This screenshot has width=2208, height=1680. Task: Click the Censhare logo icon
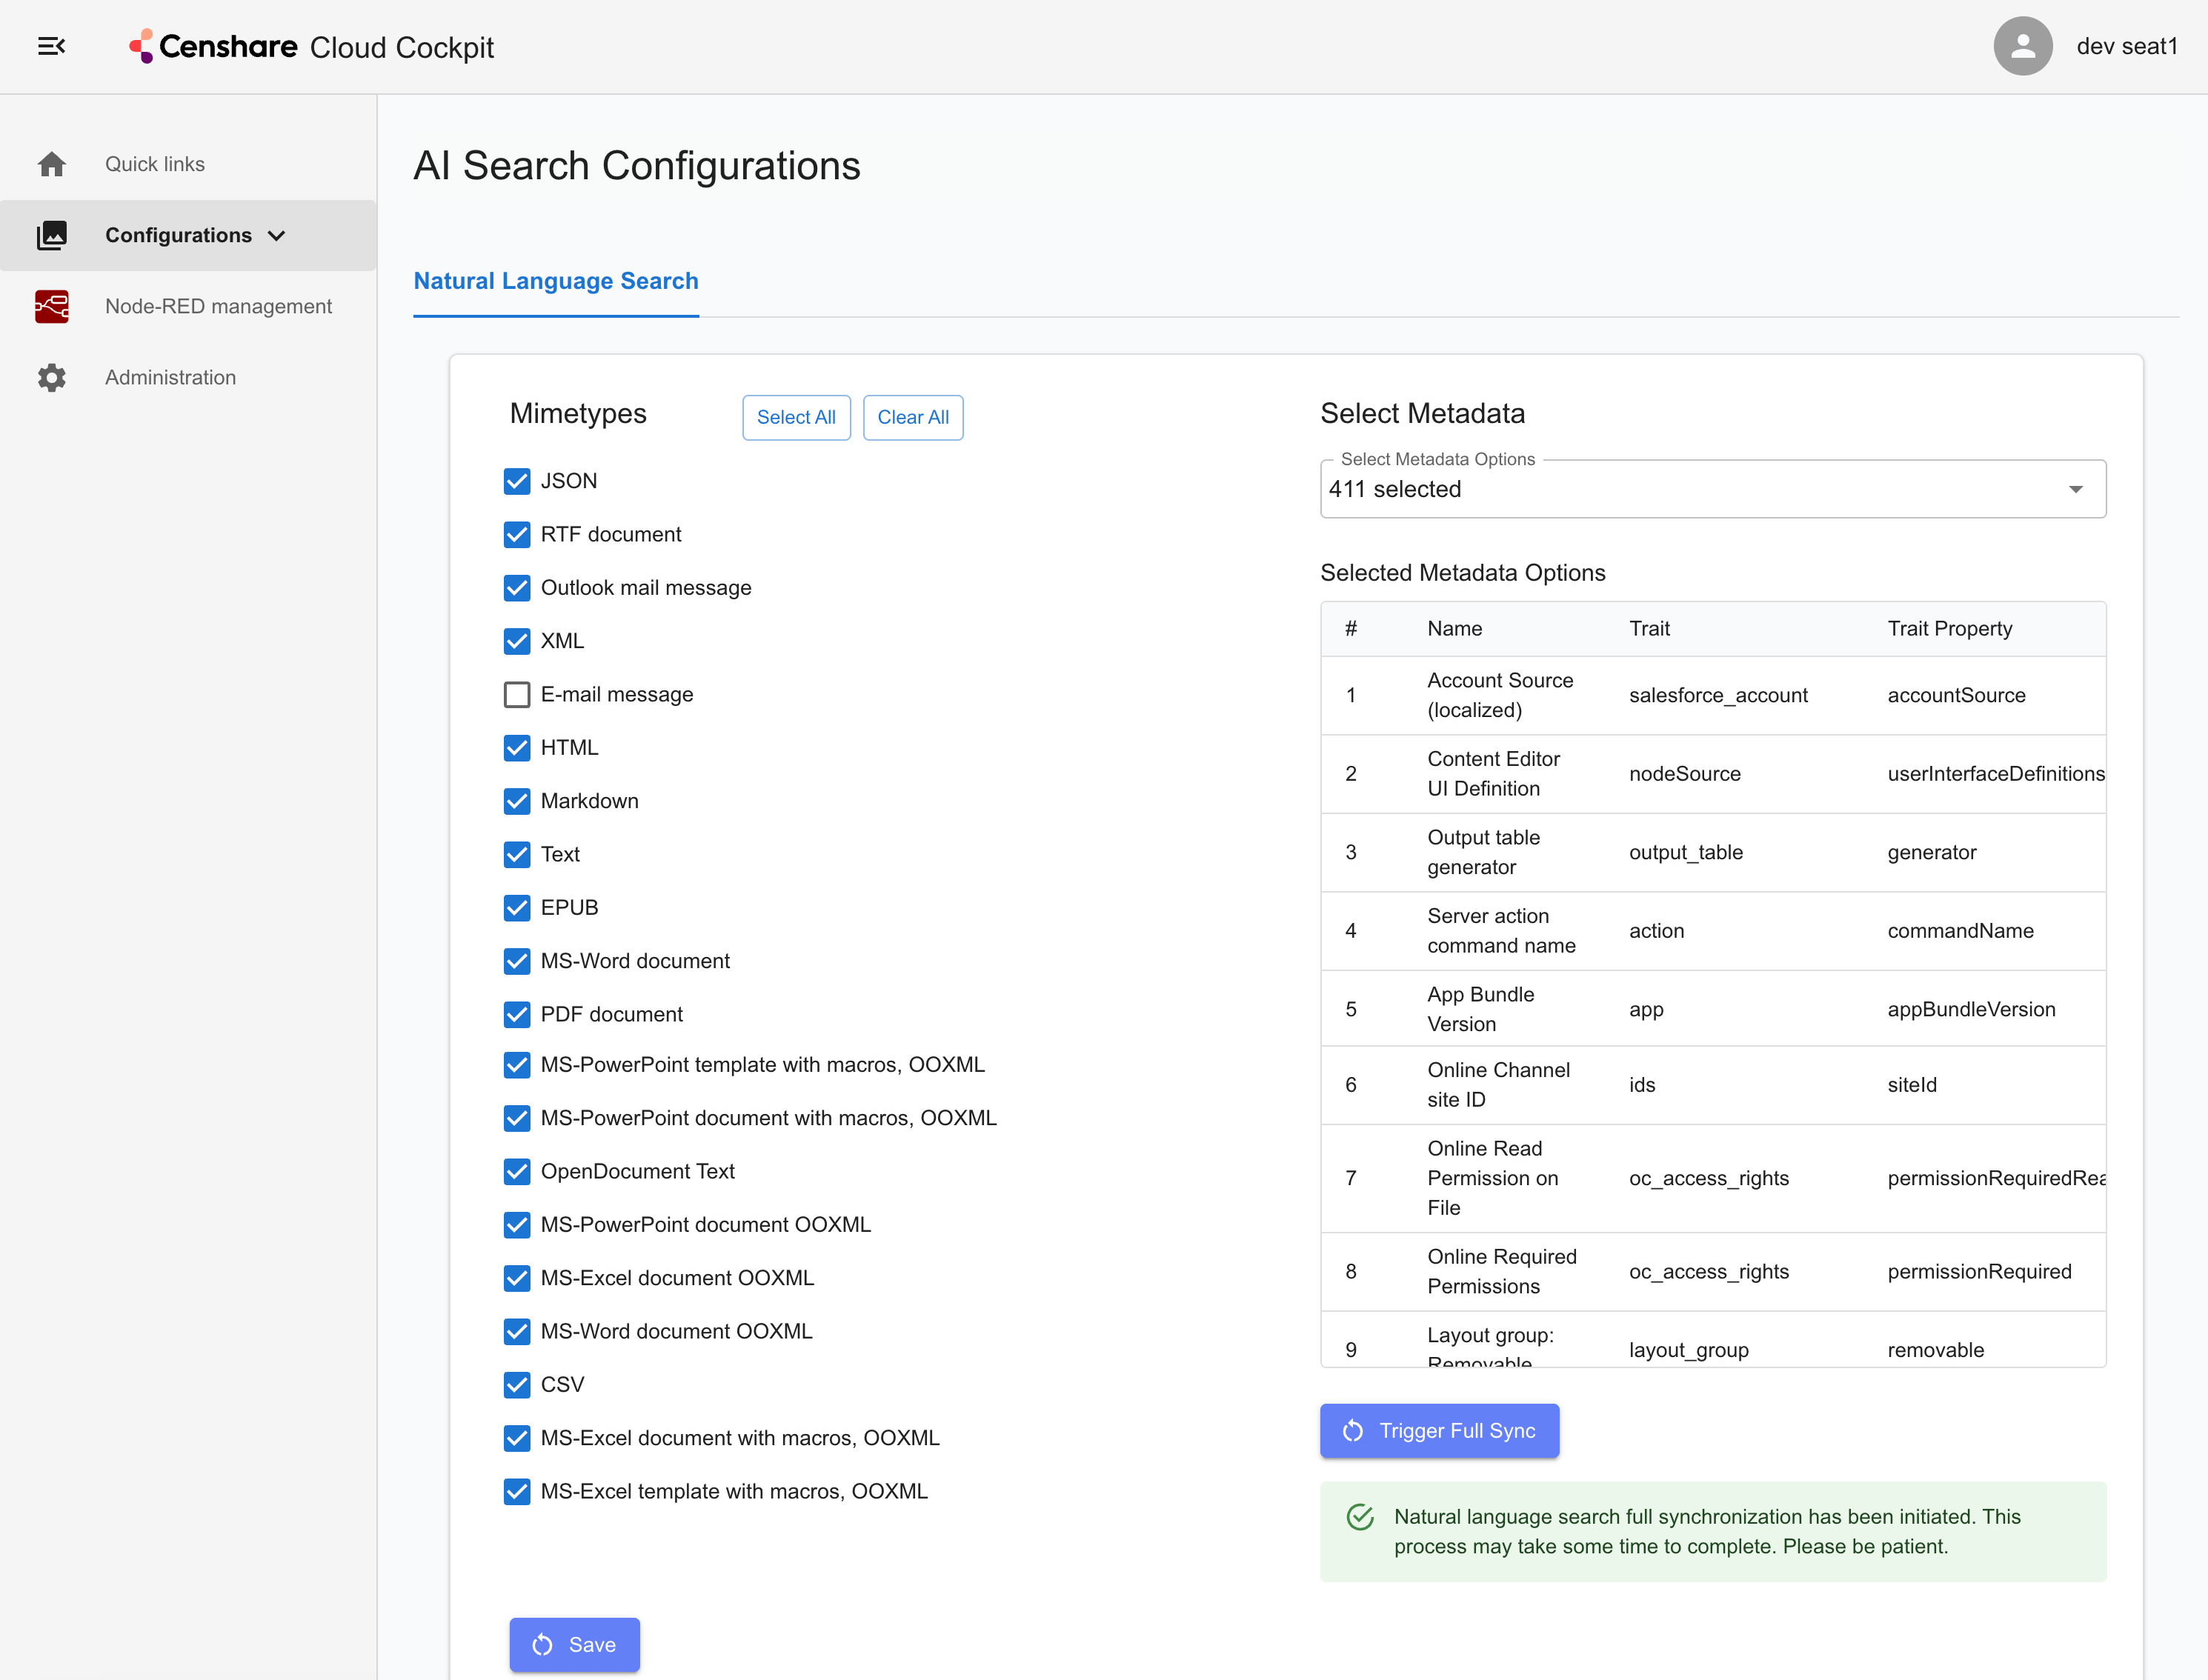click(142, 46)
